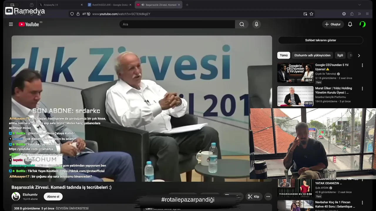
Task: Open Google CEO'sundan 5 Yıl Uyarısı thumbnail
Action: (295, 73)
